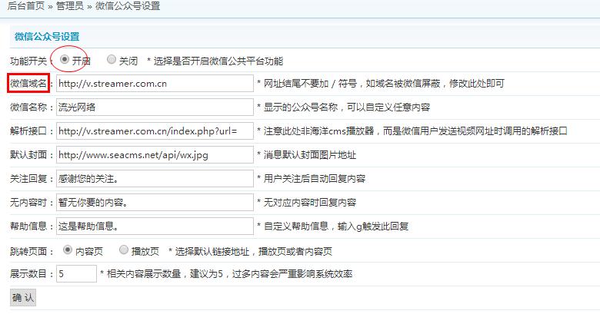
Task: Focus the 解析接口 URL input field
Action: coord(155,131)
